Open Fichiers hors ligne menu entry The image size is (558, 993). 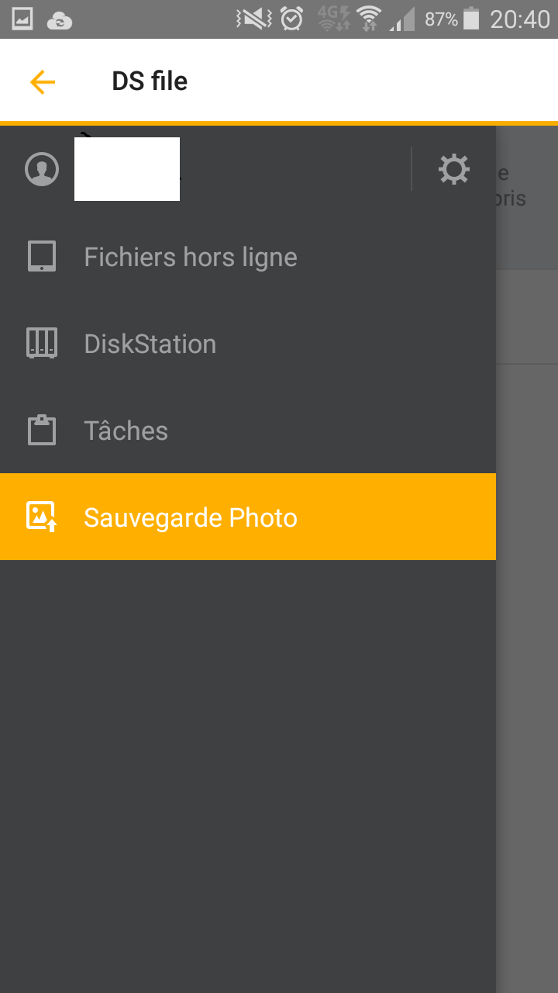click(191, 258)
